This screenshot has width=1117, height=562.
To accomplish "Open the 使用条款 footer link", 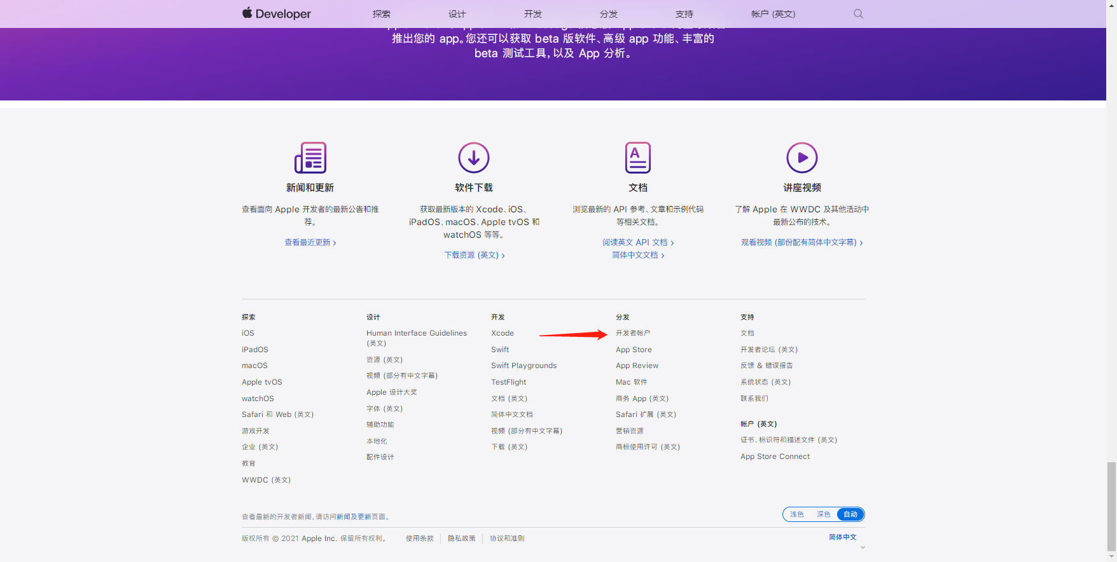I will pyautogui.click(x=420, y=538).
